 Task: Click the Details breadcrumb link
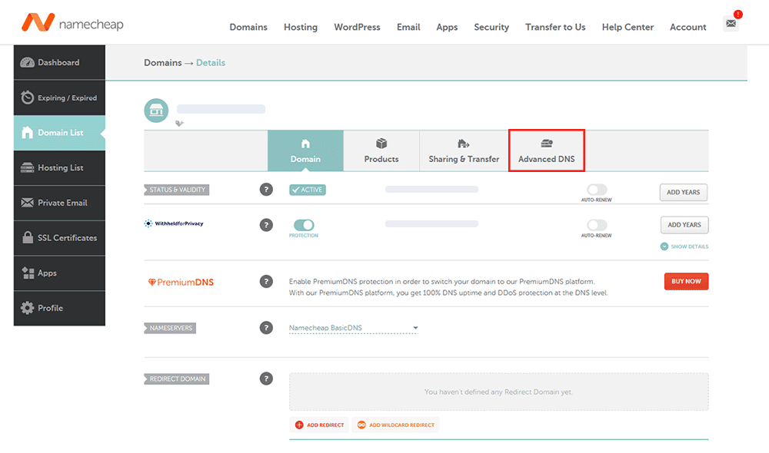coord(211,63)
